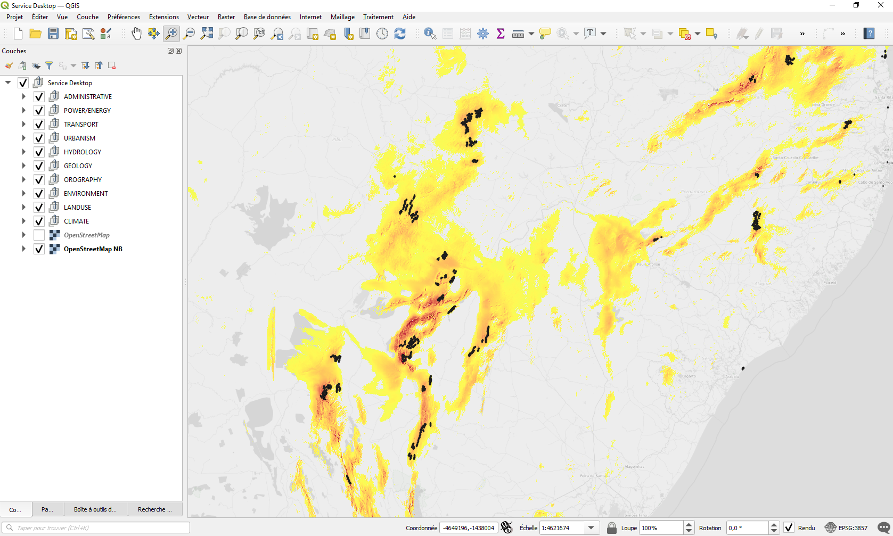Uncheck the TRANSPORT group checkbox
The image size is (893, 536).
(39, 125)
